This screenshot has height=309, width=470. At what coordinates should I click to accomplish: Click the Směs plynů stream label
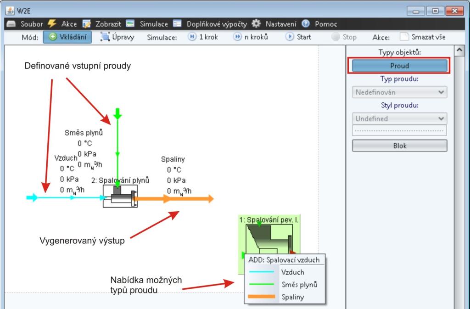click(84, 133)
